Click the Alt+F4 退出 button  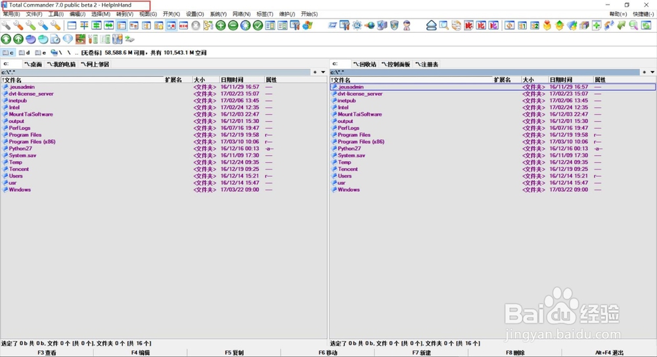(609, 353)
